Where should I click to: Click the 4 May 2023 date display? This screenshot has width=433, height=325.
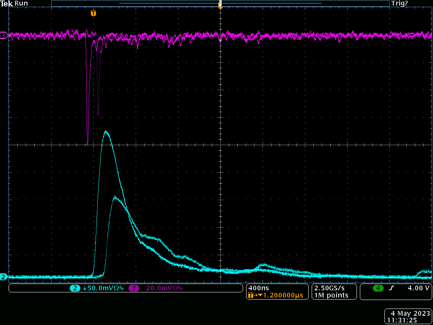tap(408, 314)
